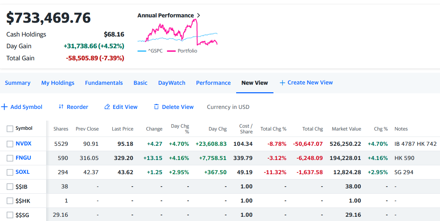This screenshot has width=440, height=221.
Task: Click the Delete View trash icon
Action: pyautogui.click(x=156, y=107)
